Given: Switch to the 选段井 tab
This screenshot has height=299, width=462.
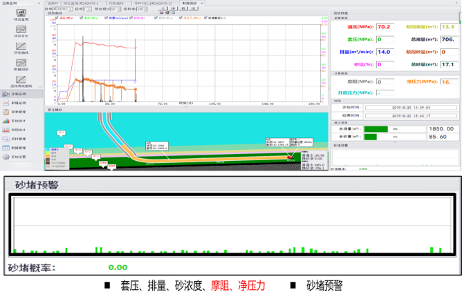Looking at the screenshot, I should tap(53, 3).
